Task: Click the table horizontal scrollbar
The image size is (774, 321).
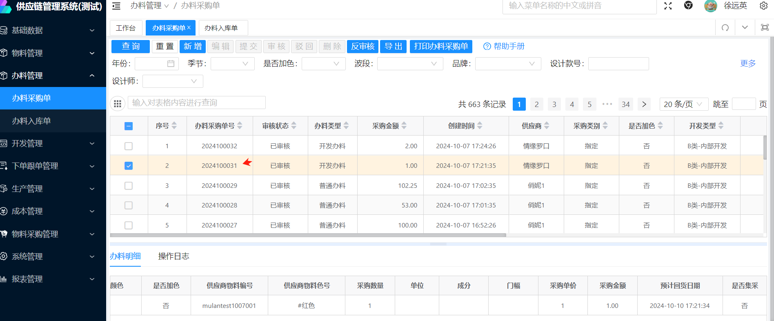Action: click(308, 235)
